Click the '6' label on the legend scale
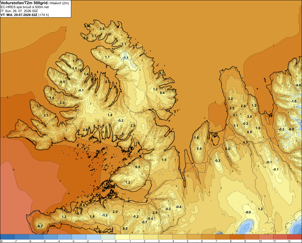Image resolution: width=302 pixels, height=243 pixels. (x=202, y=241)
